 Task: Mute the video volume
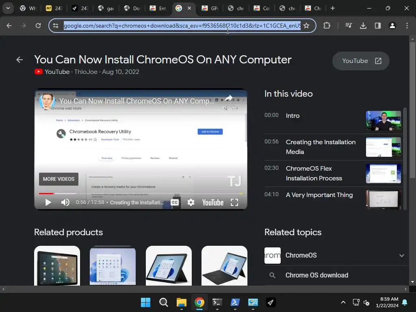point(65,202)
